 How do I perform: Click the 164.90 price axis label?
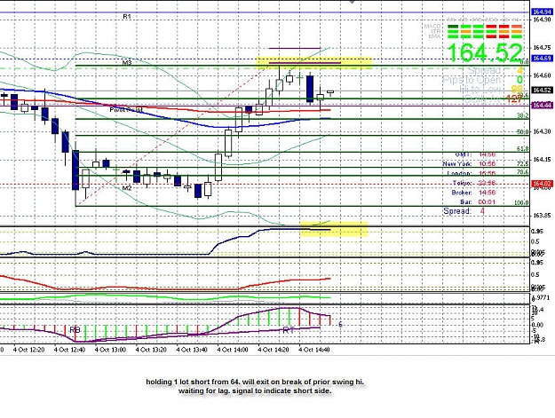[542, 20]
